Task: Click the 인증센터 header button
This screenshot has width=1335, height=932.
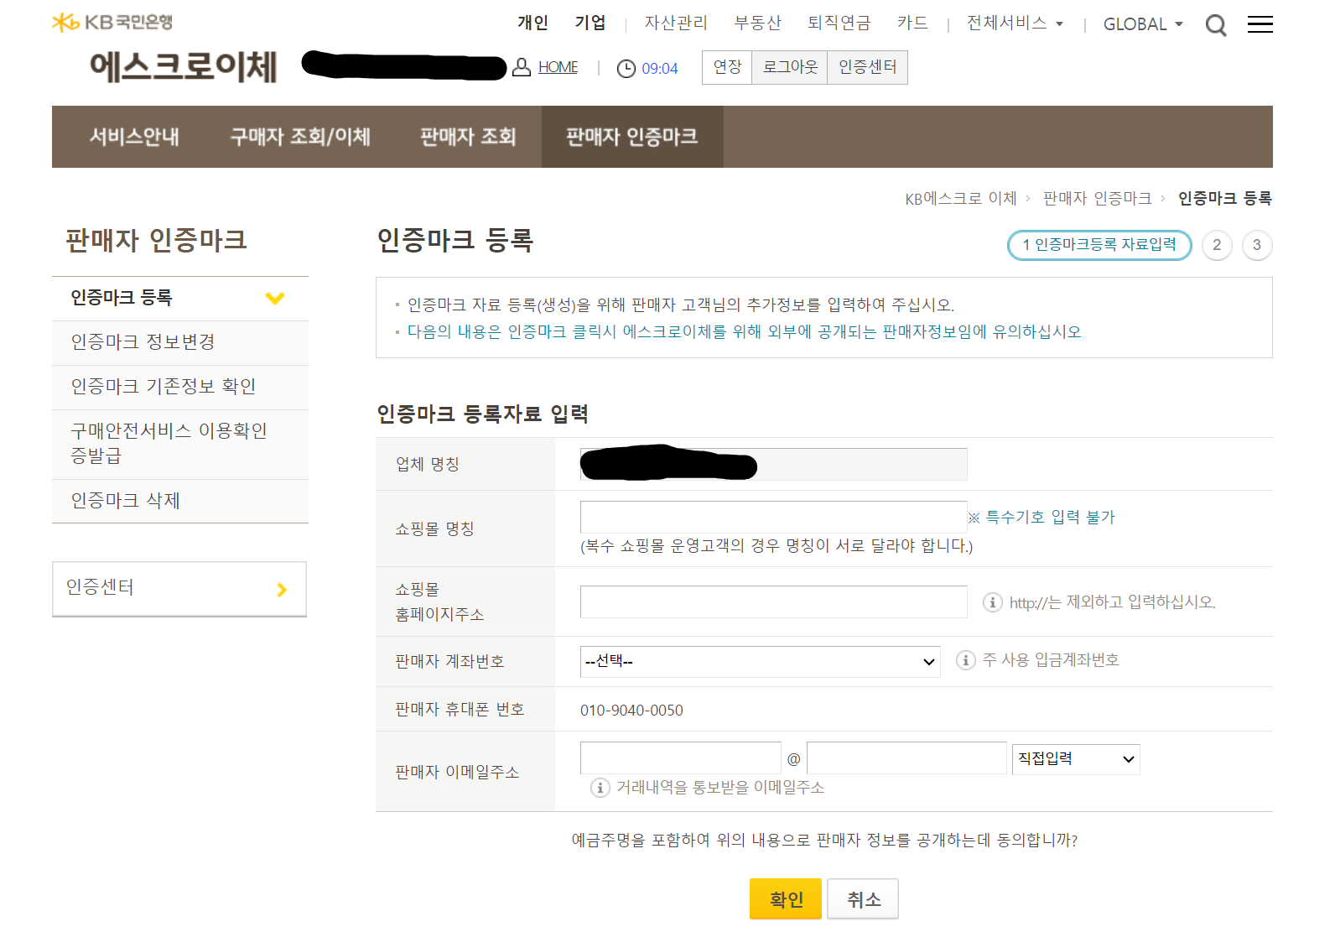Action: coord(867,67)
